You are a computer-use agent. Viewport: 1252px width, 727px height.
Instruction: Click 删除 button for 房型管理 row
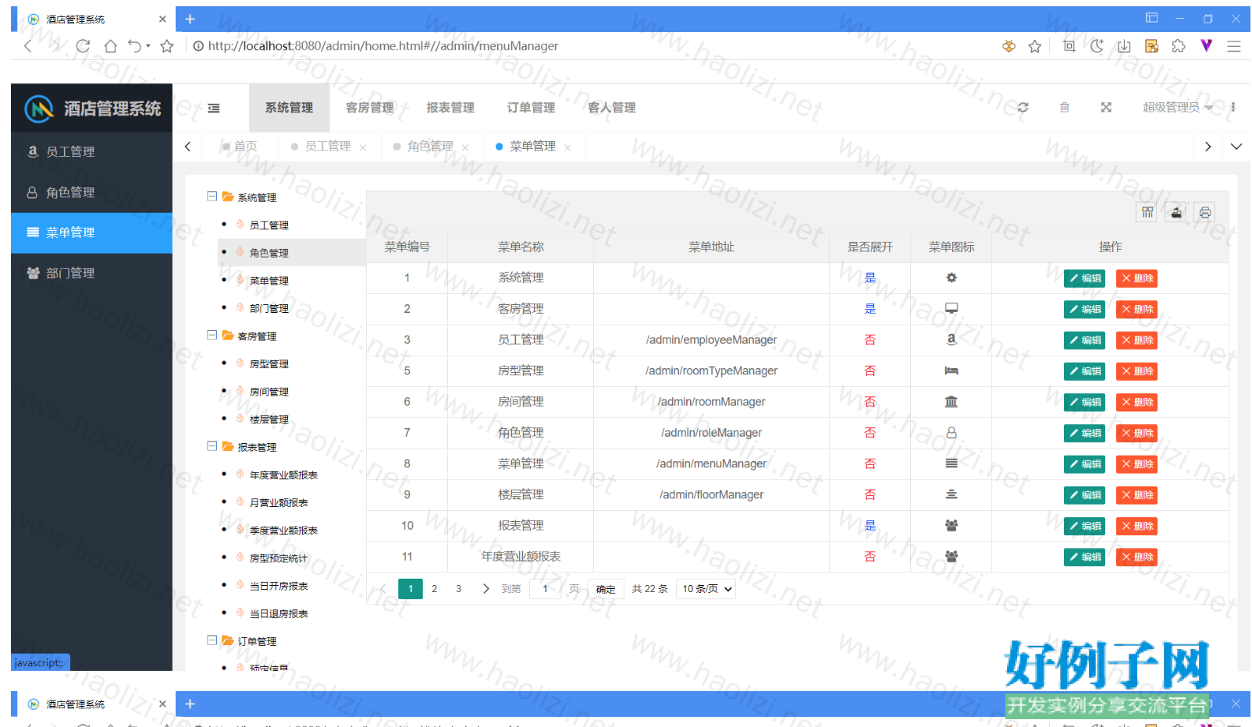coord(1136,371)
